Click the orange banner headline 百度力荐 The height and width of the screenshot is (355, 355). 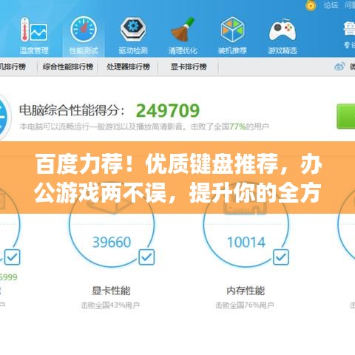(x=178, y=178)
